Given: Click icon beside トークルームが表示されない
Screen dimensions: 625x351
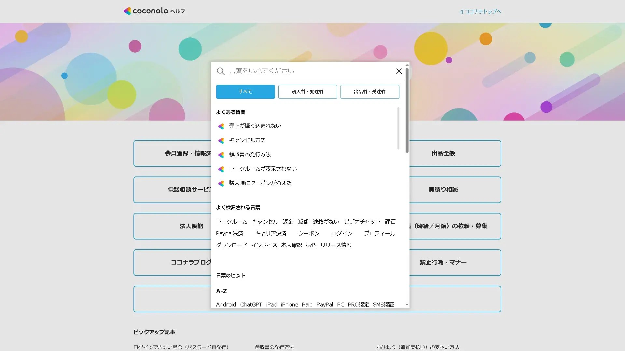Looking at the screenshot, I should [221, 169].
